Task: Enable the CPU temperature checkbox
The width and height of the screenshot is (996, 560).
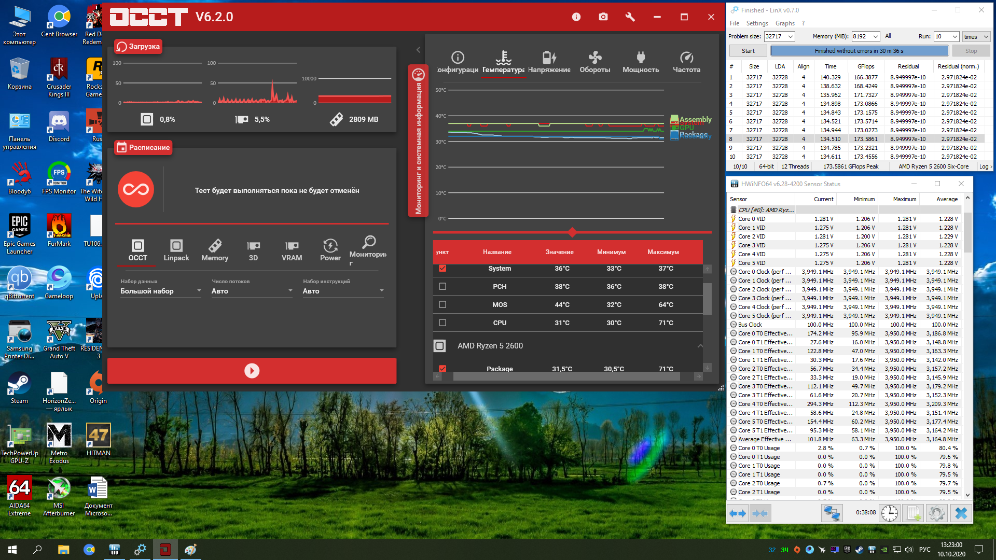Action: pos(442,323)
